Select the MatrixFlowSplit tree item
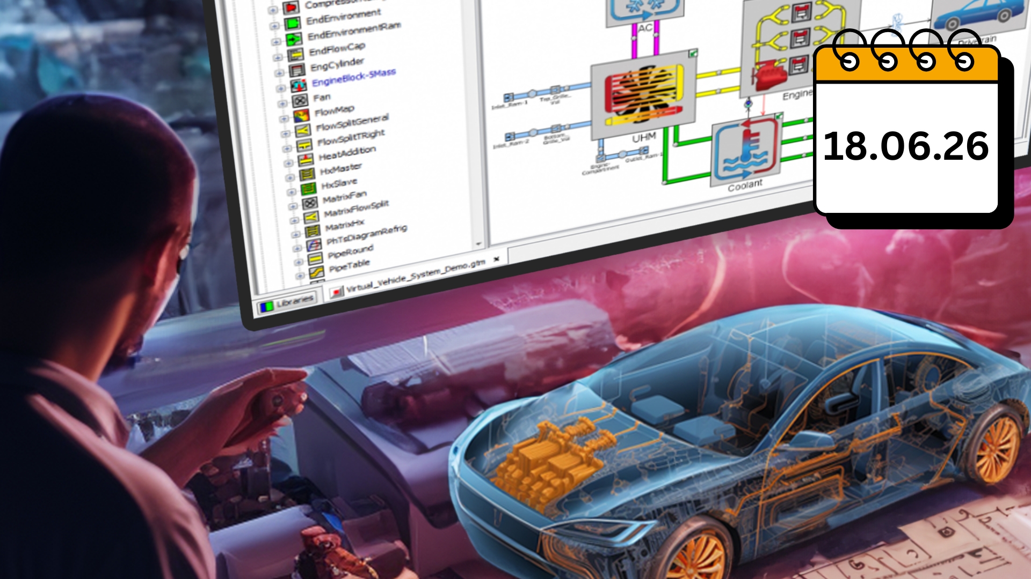Image resolution: width=1031 pixels, height=579 pixels. [355, 209]
